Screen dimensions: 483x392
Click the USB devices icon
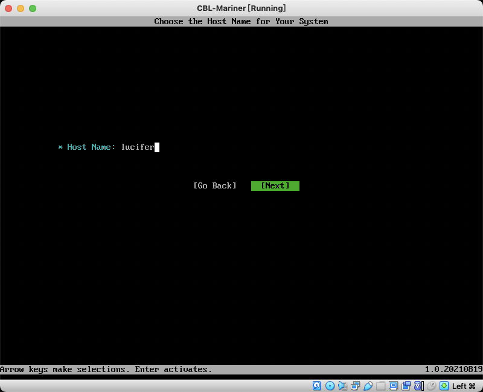click(368, 385)
